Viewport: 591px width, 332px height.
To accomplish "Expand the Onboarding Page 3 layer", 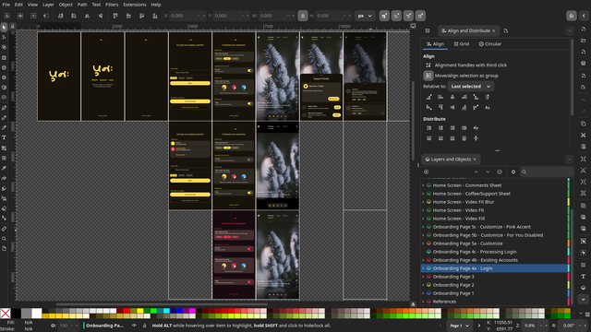I will 423,277.
